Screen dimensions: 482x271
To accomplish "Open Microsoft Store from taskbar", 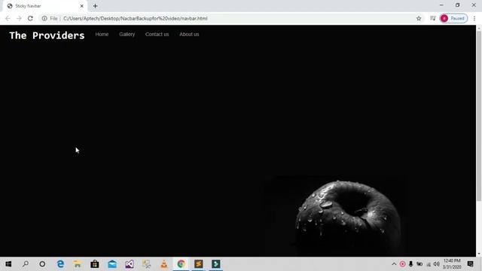I will (95, 264).
